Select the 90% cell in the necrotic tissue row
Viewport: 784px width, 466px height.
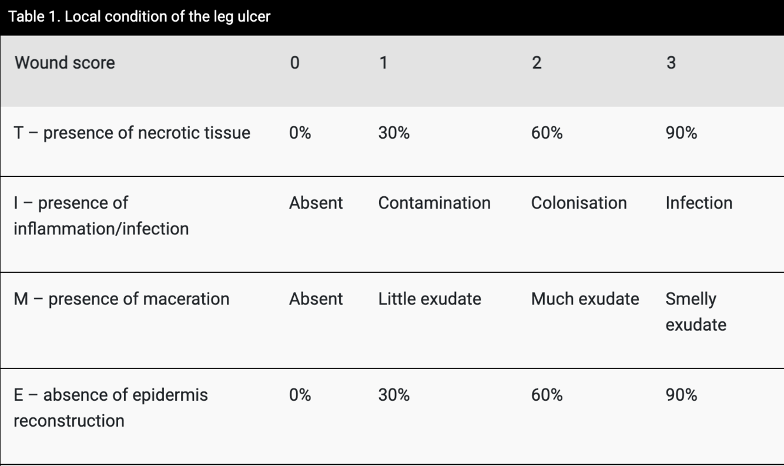click(681, 133)
